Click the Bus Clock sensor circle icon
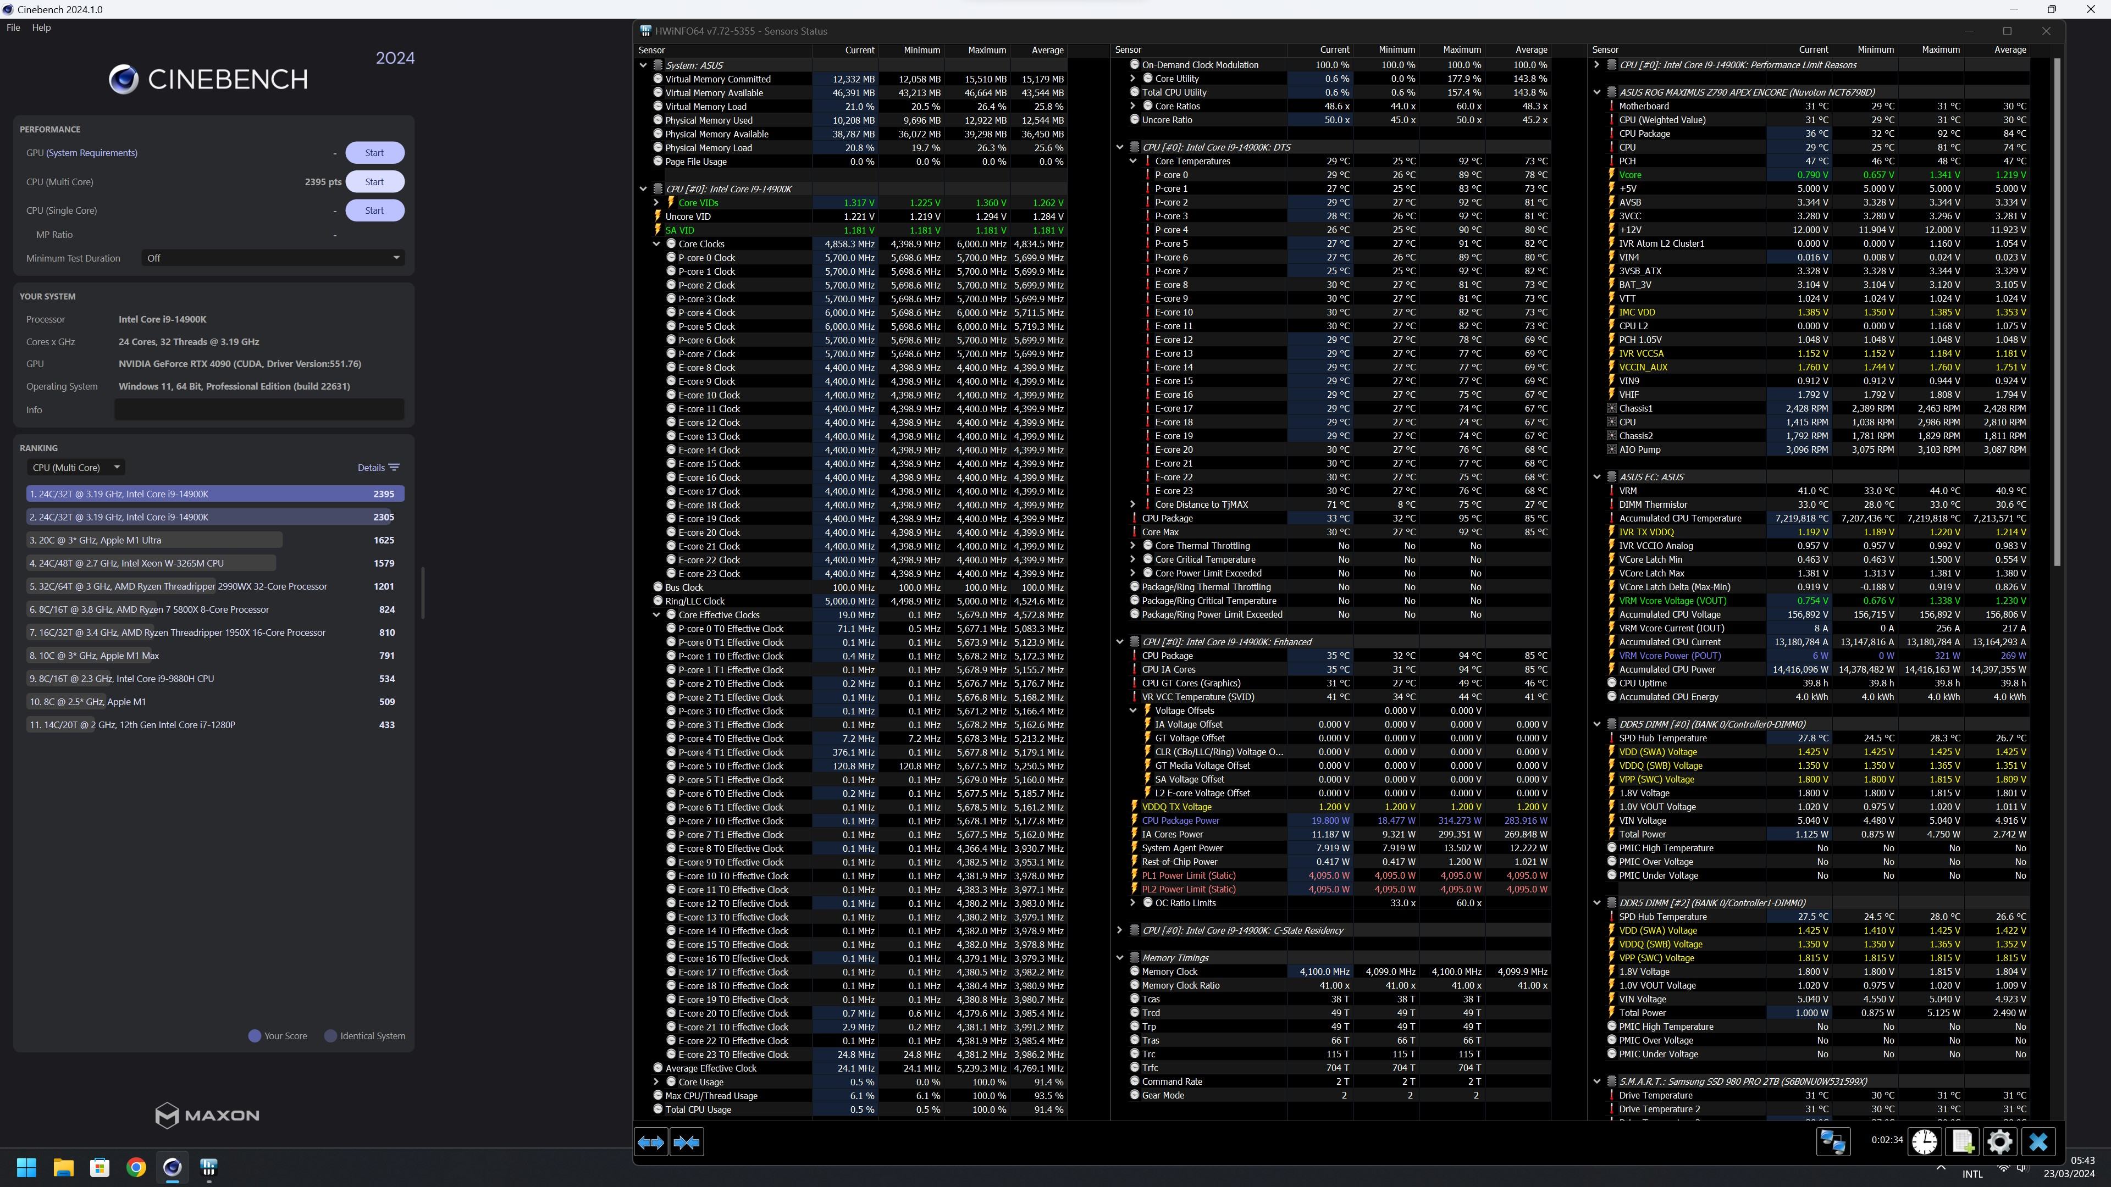Screen dimensions: 2111x1187 657,587
